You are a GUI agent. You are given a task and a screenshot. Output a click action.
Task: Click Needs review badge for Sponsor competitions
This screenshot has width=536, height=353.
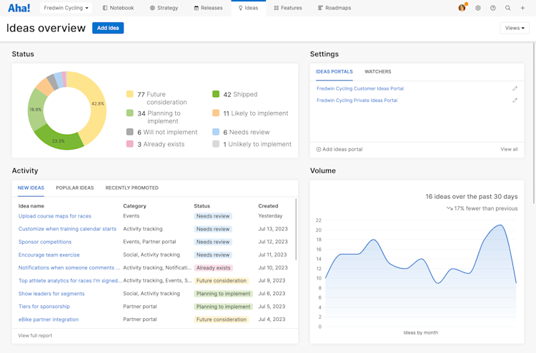click(x=213, y=242)
